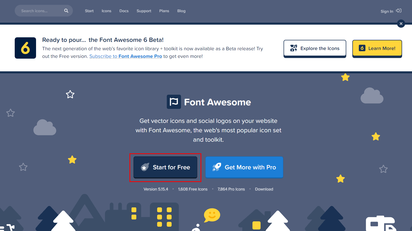The height and width of the screenshot is (231, 412).
Task: Click the Start for Free button
Action: tap(165, 167)
